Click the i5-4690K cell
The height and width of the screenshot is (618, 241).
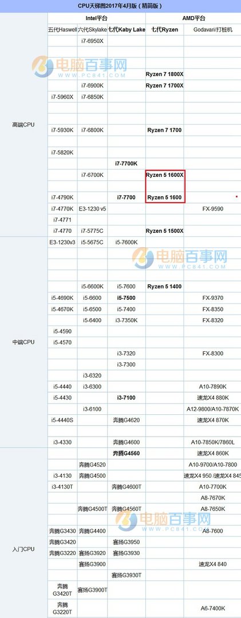62,298
